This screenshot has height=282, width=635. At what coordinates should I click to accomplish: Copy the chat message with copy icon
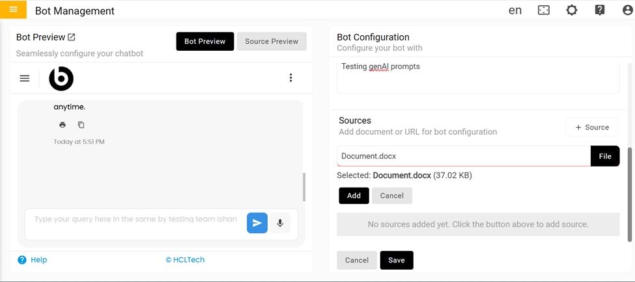[81, 125]
